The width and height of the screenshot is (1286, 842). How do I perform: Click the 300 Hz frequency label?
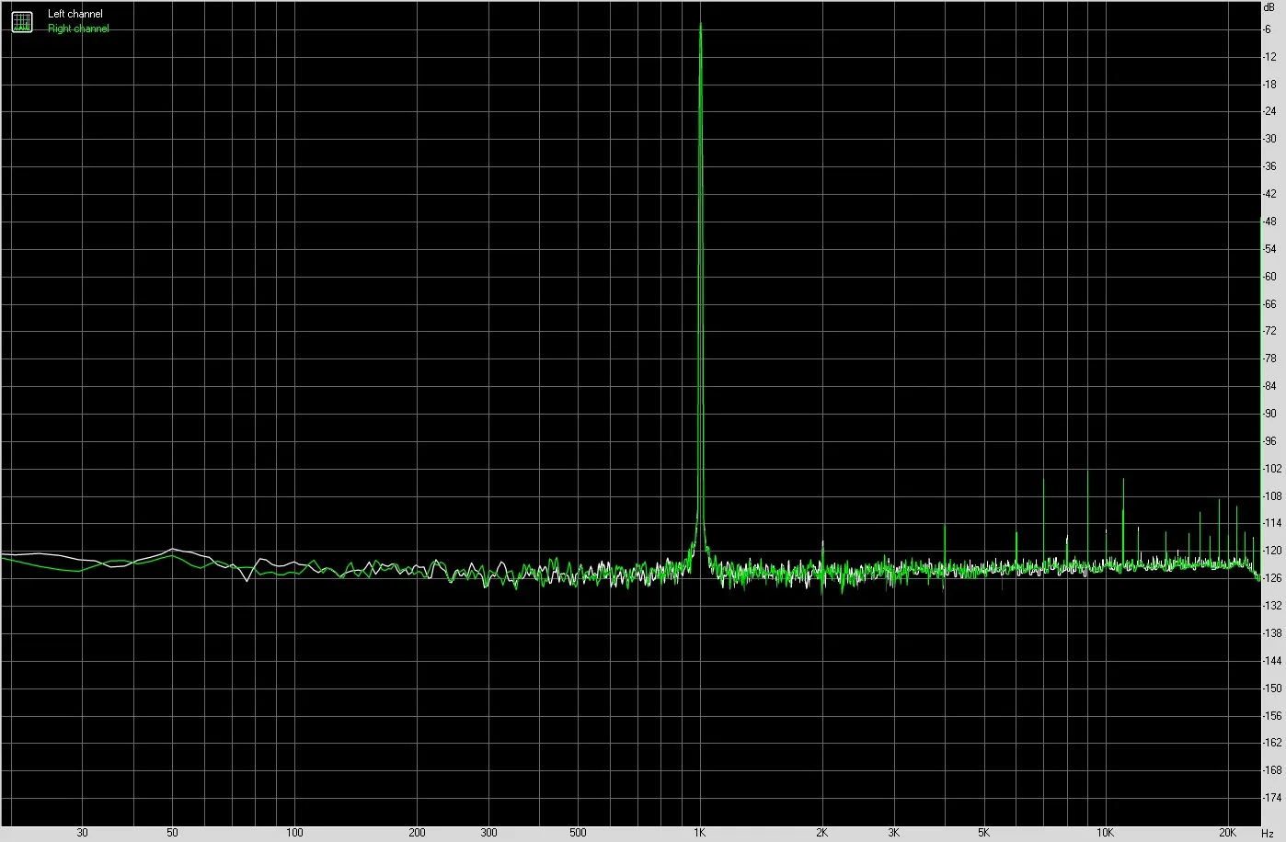488,833
